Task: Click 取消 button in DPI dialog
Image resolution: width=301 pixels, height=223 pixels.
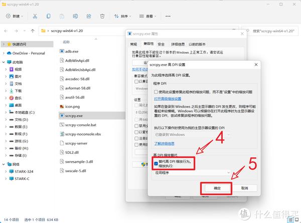Action: [x=245, y=188]
